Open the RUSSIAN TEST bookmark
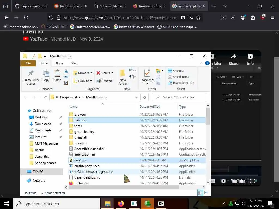Screen dimensions: 279x209 (x=54, y=27)
